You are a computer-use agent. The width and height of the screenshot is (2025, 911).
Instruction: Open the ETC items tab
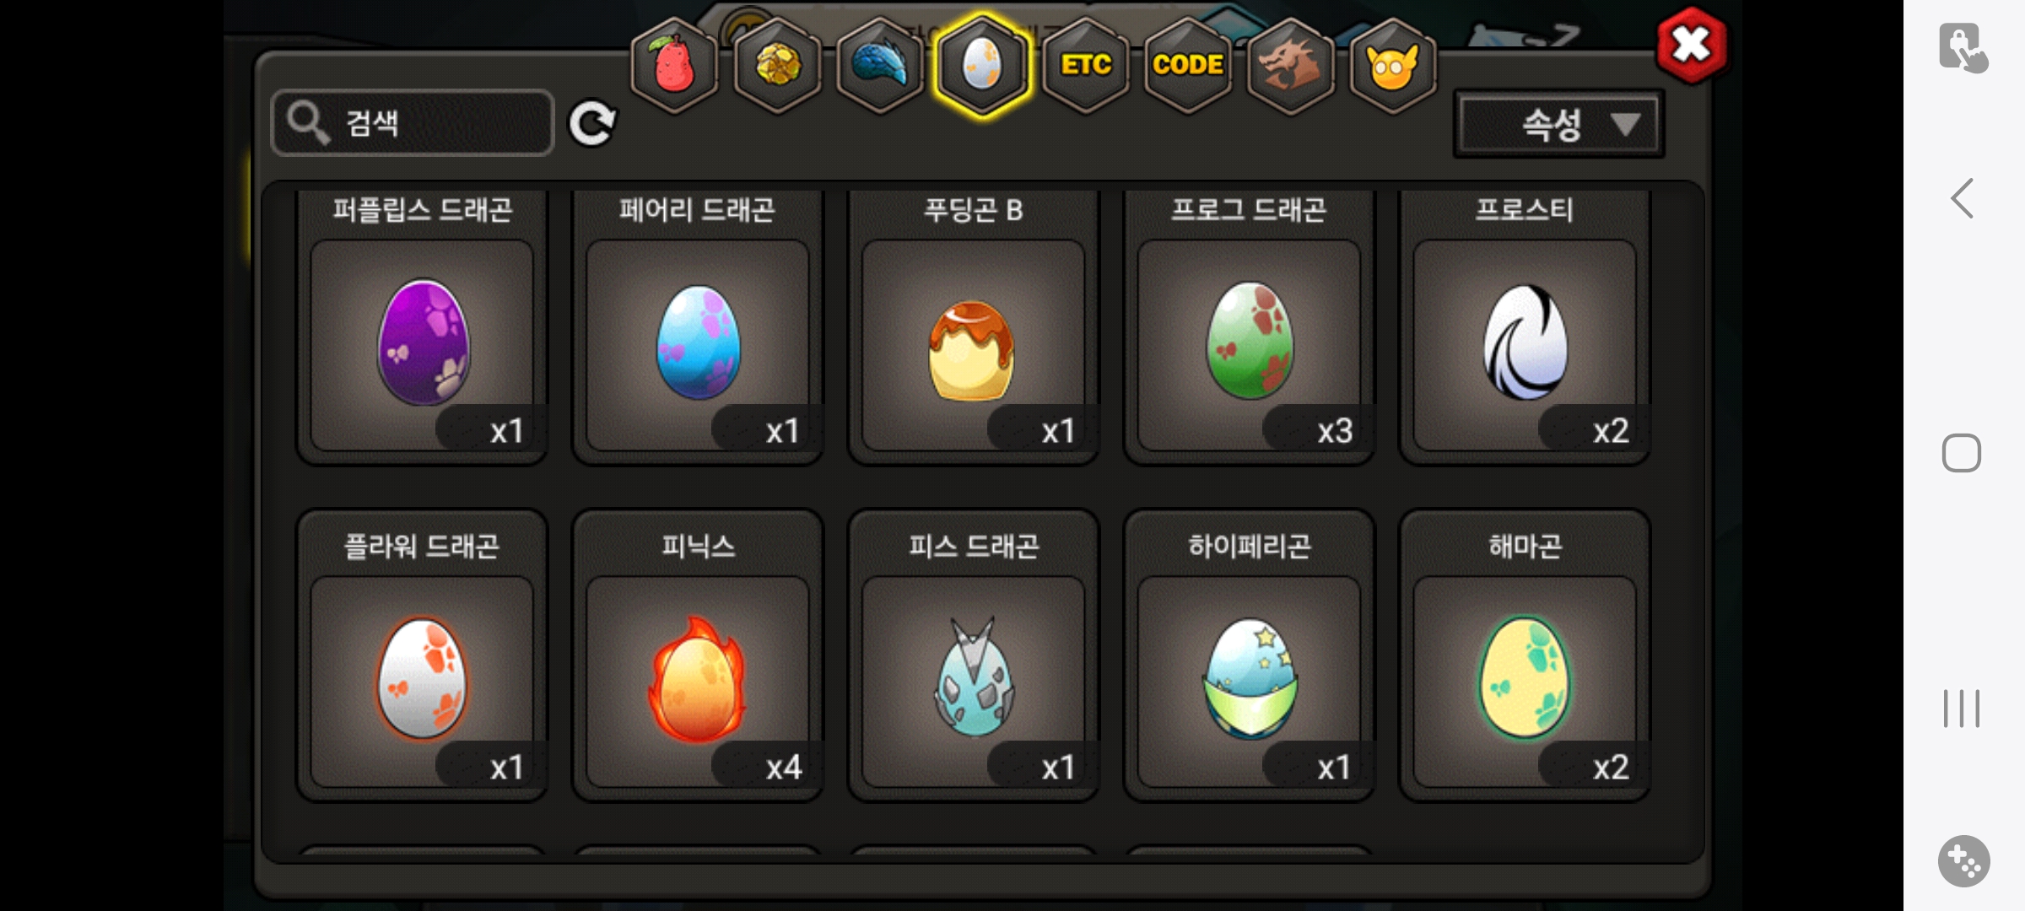pos(1086,65)
